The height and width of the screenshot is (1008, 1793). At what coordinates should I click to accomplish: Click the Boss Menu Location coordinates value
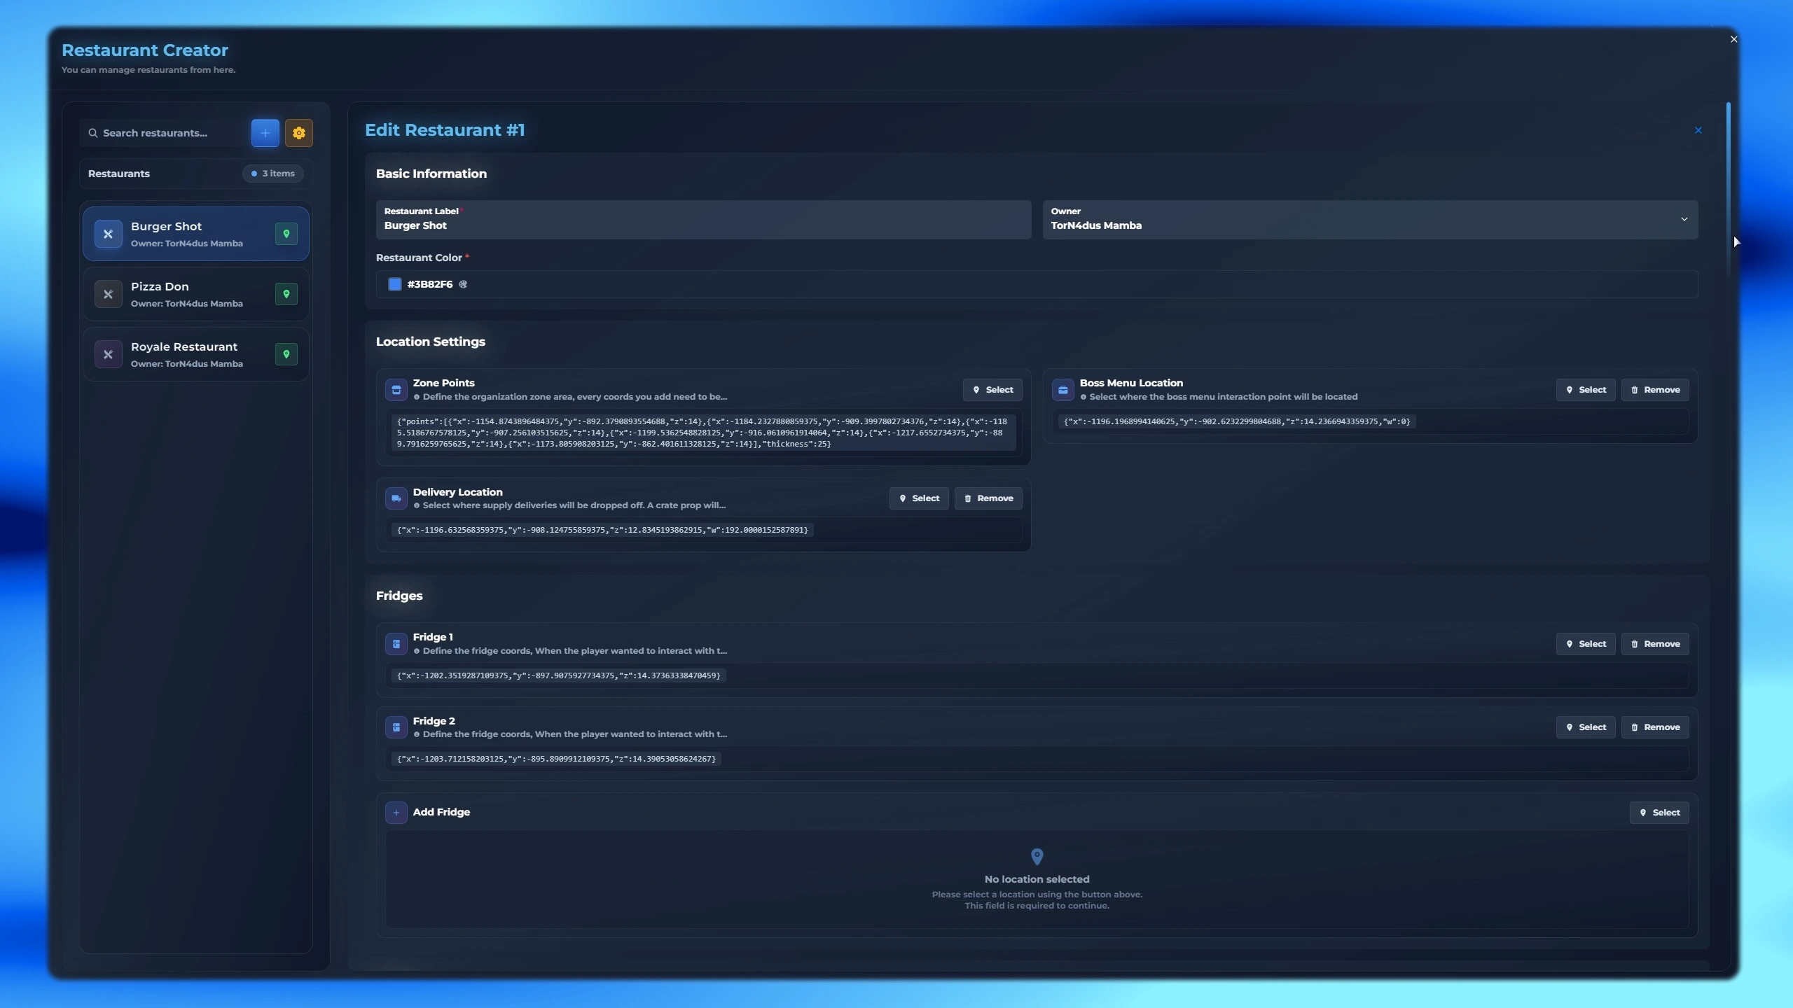(x=1237, y=421)
